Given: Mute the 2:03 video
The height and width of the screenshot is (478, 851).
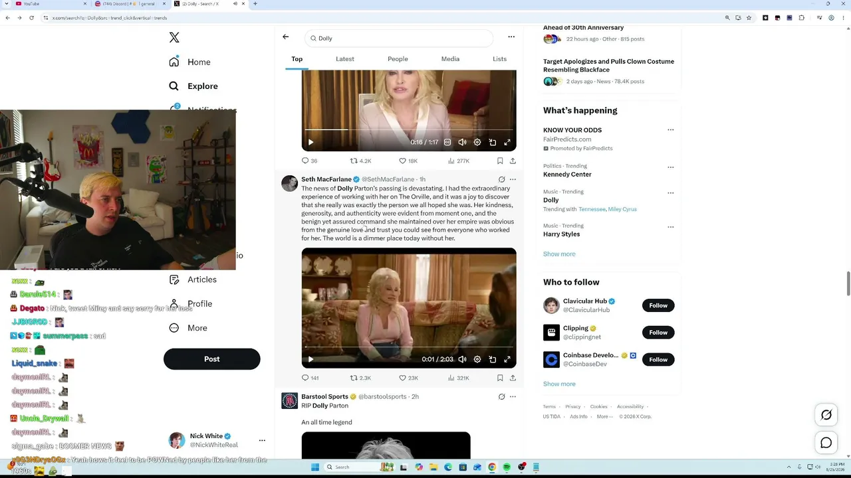Looking at the screenshot, I should 462,359.
